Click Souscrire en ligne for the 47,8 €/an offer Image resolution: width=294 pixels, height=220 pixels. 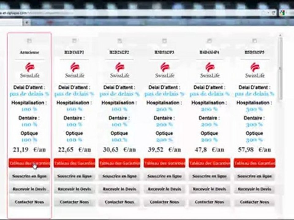point(209,176)
